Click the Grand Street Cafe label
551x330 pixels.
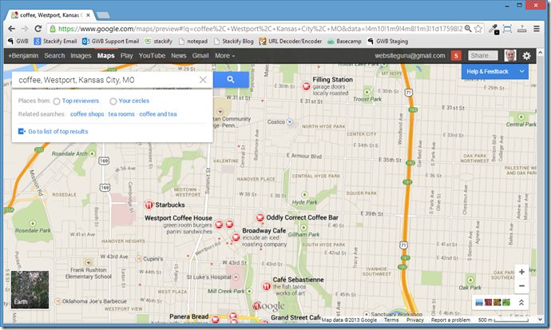(295, 317)
